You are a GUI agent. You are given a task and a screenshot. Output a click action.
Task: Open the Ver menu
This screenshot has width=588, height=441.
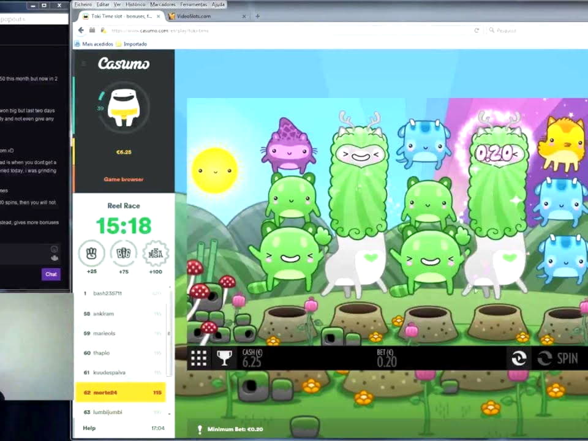tap(118, 4)
